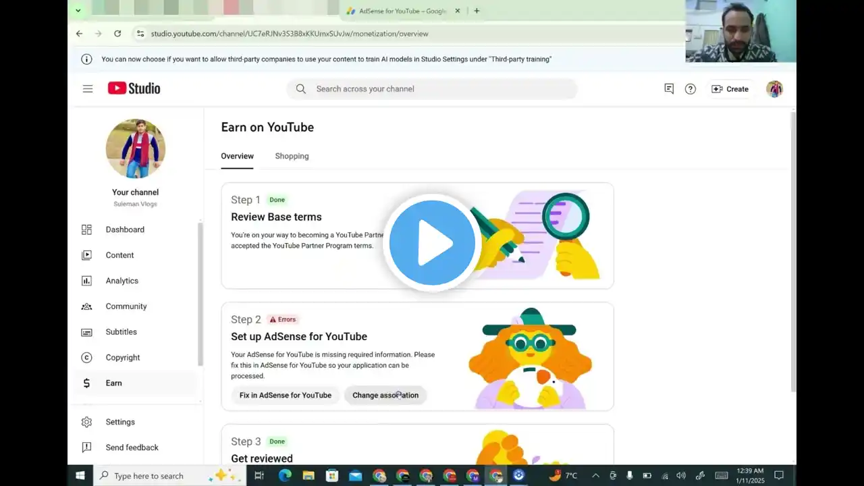Open File Explorer from the taskbar
This screenshot has width=864, height=486.
[x=308, y=475]
